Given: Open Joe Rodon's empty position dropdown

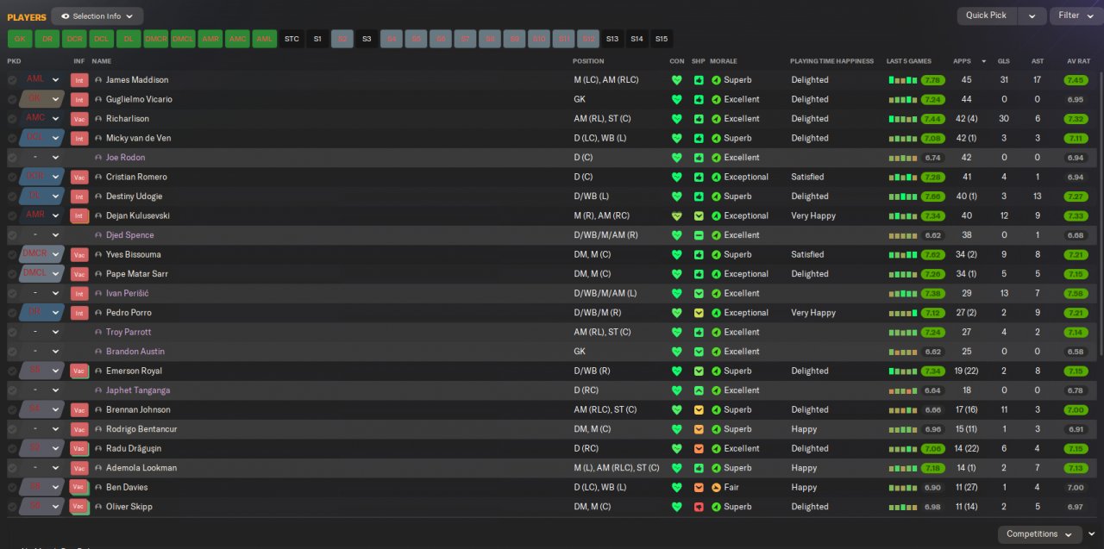Looking at the screenshot, I should [55, 158].
